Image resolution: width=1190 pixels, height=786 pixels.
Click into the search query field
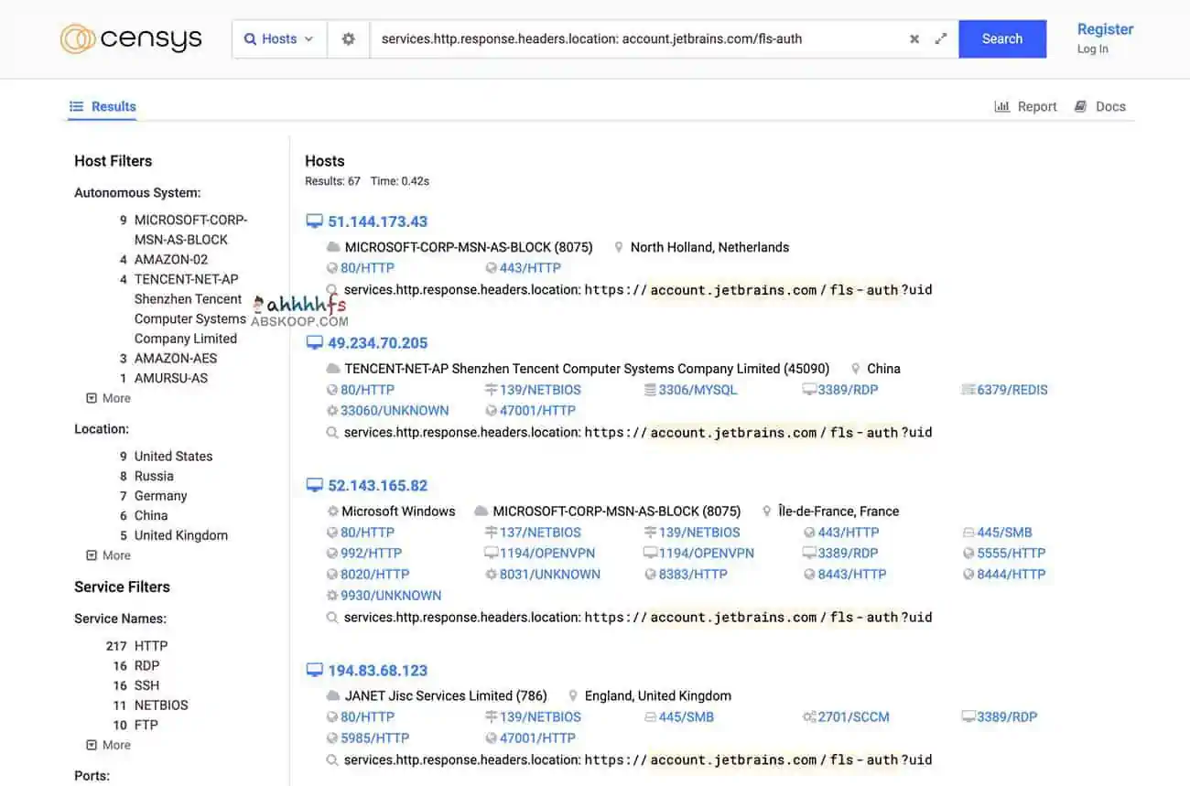point(632,39)
